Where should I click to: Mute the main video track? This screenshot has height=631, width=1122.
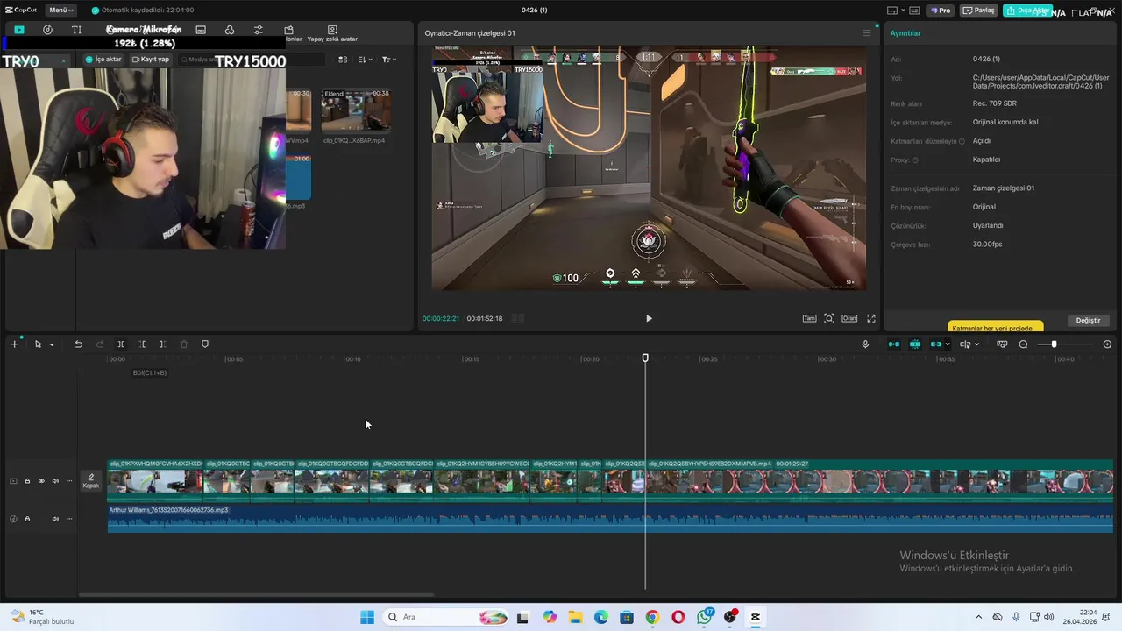[55, 481]
